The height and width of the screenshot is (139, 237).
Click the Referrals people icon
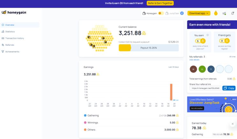pos(3,45)
